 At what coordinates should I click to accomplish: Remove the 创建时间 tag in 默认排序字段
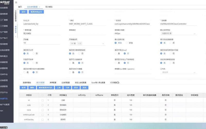coord(170,34)
